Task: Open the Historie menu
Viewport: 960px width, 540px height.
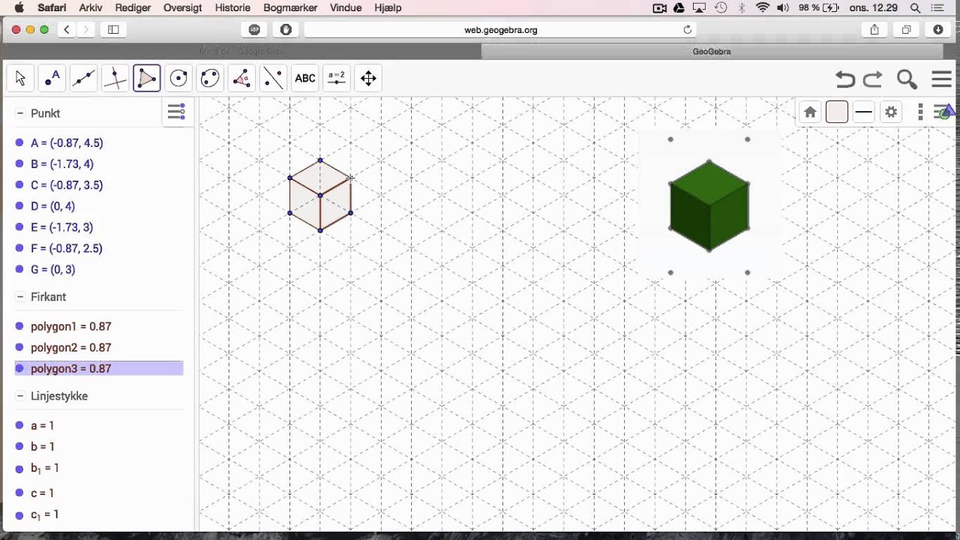Action: (232, 7)
